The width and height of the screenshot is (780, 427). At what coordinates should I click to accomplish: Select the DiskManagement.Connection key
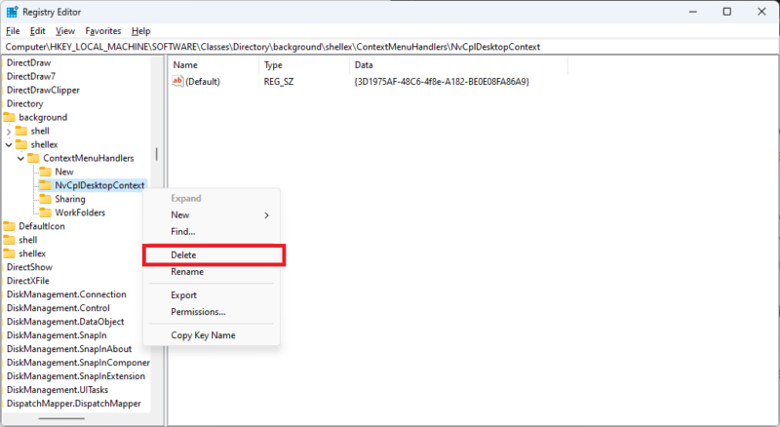click(x=66, y=294)
